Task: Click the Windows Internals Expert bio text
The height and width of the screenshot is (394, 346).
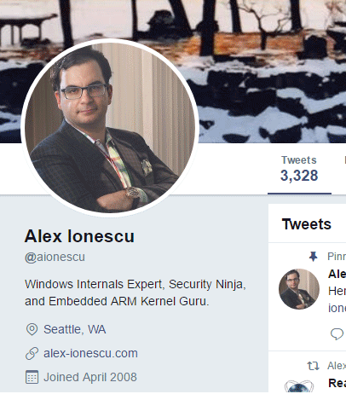Action: tap(136, 293)
